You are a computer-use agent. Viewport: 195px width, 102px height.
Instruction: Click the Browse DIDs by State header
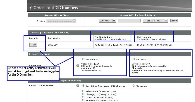pos(57,15)
